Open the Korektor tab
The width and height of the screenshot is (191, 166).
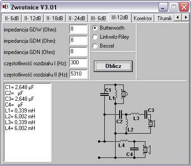tap(143, 18)
